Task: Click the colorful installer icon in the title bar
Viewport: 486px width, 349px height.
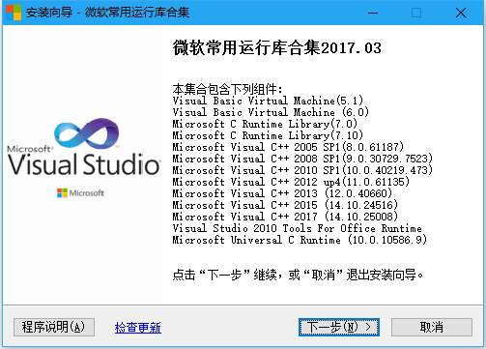Action: click(14, 13)
